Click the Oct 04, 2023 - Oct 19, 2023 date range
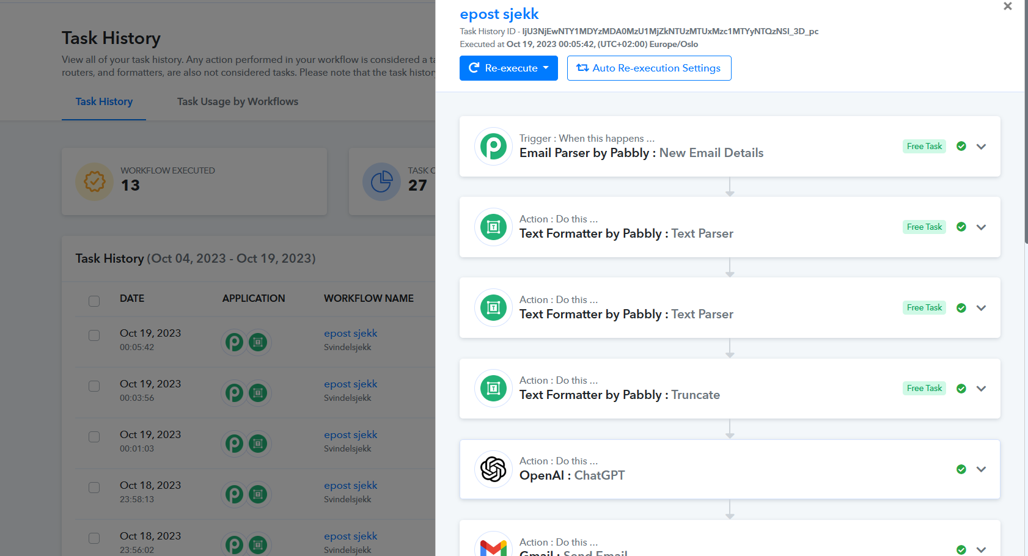 tap(231, 258)
